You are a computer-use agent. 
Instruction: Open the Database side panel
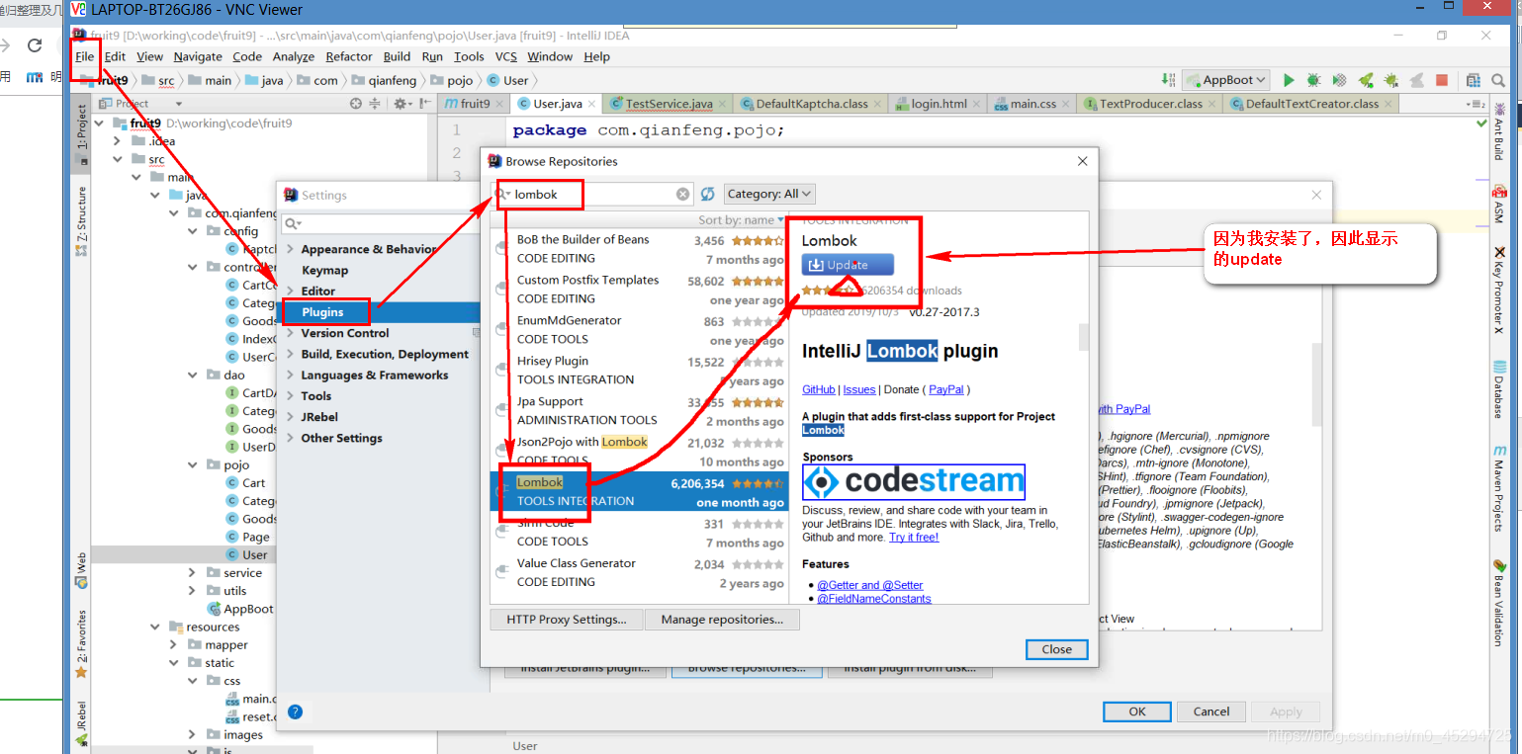pos(1499,390)
